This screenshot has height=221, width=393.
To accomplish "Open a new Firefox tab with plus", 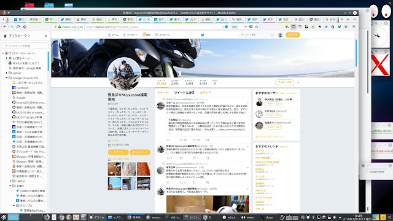I will tap(348, 19).
